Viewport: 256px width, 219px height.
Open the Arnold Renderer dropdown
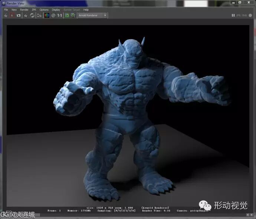(92, 16)
